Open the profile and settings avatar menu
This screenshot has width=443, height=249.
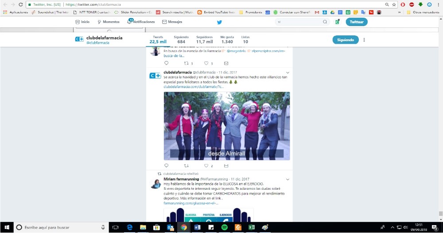coord(337,22)
